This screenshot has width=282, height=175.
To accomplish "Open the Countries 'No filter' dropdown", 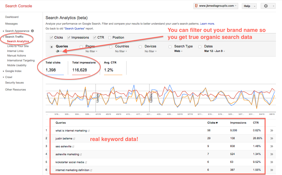I will coord(121,51).
